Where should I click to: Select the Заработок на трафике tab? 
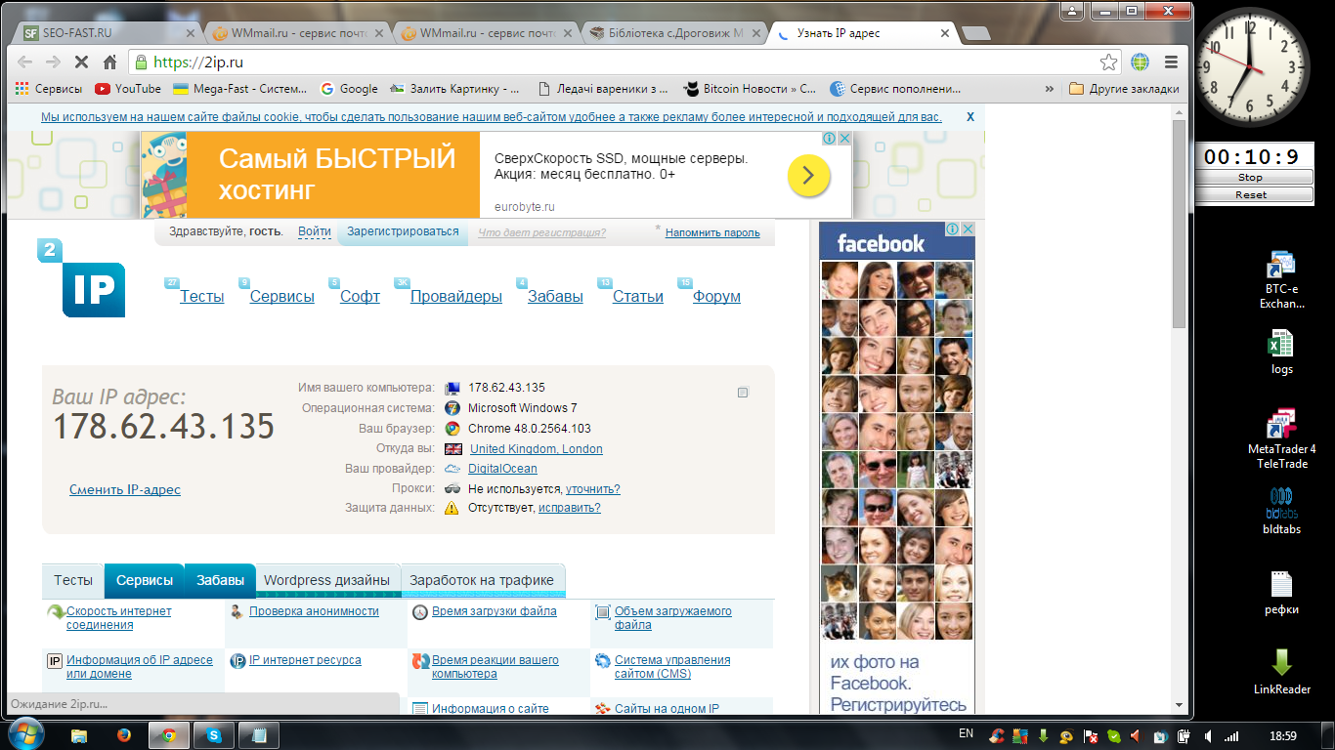click(482, 580)
